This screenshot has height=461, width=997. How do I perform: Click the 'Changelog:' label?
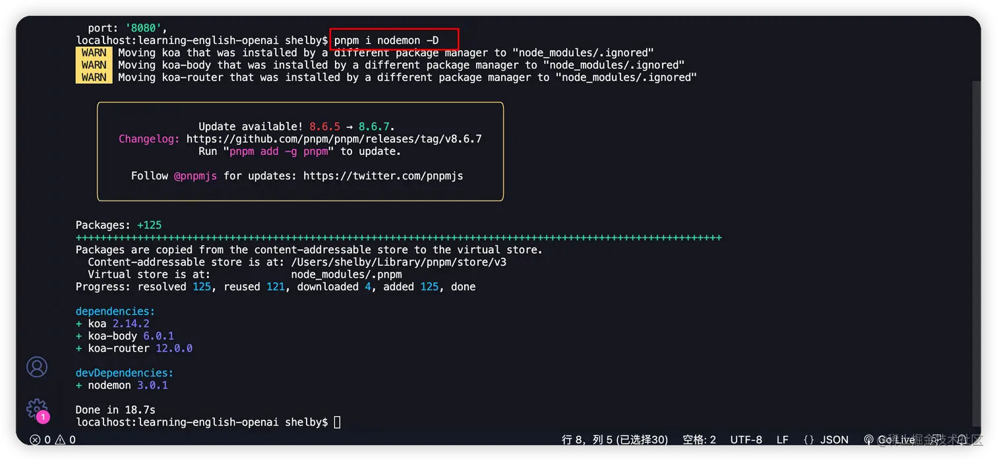[x=149, y=139]
